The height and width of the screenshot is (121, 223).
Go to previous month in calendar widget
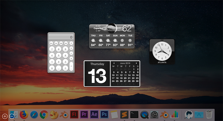click(x=114, y=63)
